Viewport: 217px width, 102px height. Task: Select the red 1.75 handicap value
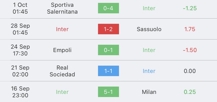tap(190, 29)
